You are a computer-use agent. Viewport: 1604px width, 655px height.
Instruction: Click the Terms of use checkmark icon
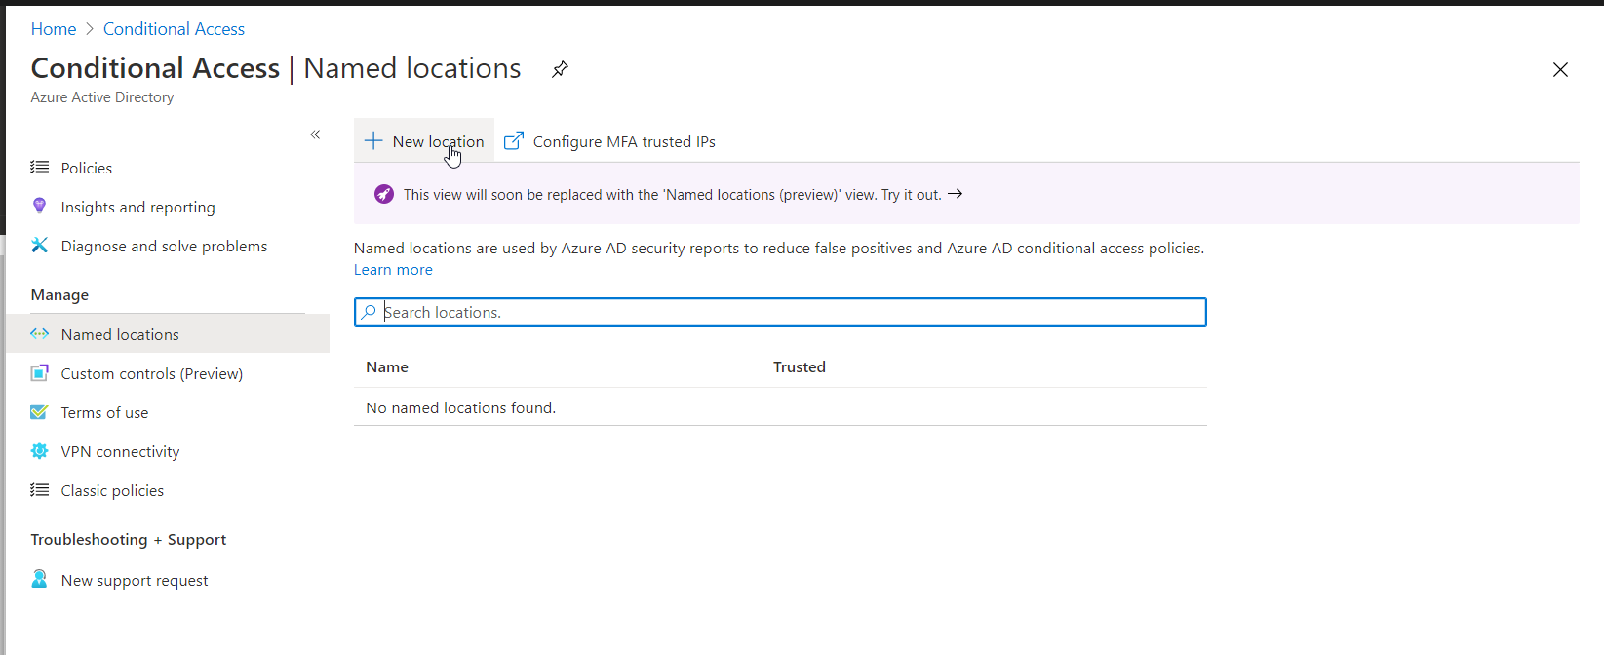pyautogui.click(x=39, y=411)
